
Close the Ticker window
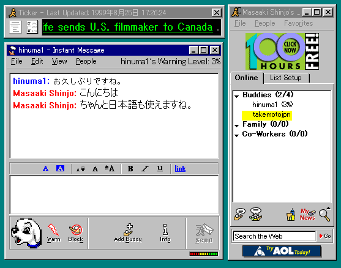point(217,13)
